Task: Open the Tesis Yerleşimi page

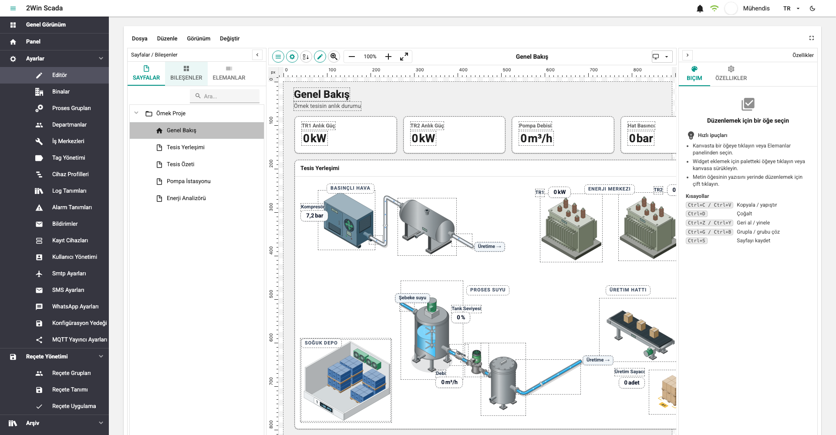Action: click(x=197, y=147)
